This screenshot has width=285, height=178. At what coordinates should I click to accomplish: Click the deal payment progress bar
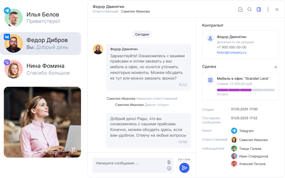coord(246,90)
